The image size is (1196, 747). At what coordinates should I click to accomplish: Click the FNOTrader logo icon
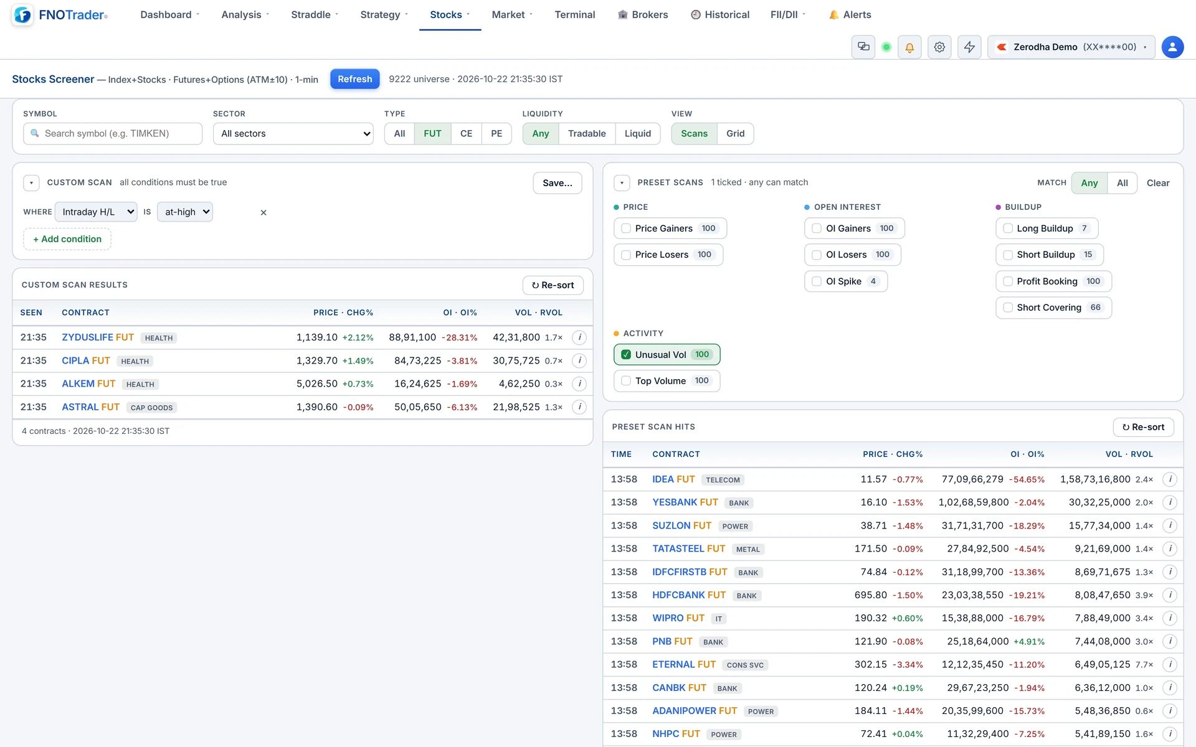click(22, 15)
